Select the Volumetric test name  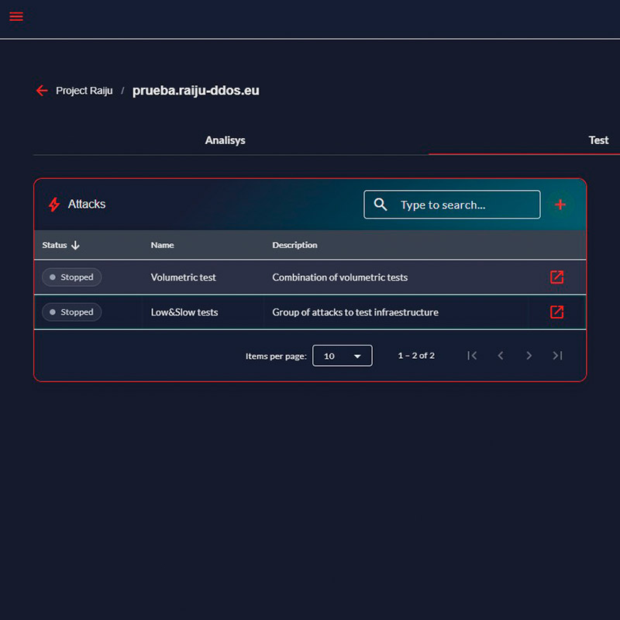coord(183,277)
